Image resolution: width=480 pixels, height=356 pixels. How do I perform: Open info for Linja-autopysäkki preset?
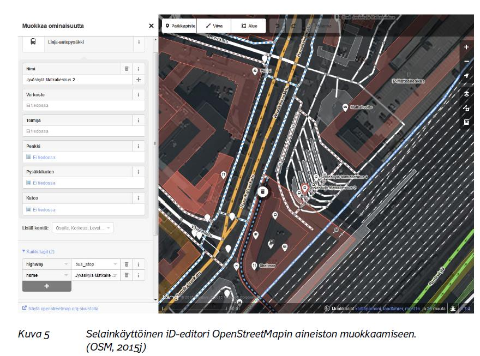click(139, 42)
